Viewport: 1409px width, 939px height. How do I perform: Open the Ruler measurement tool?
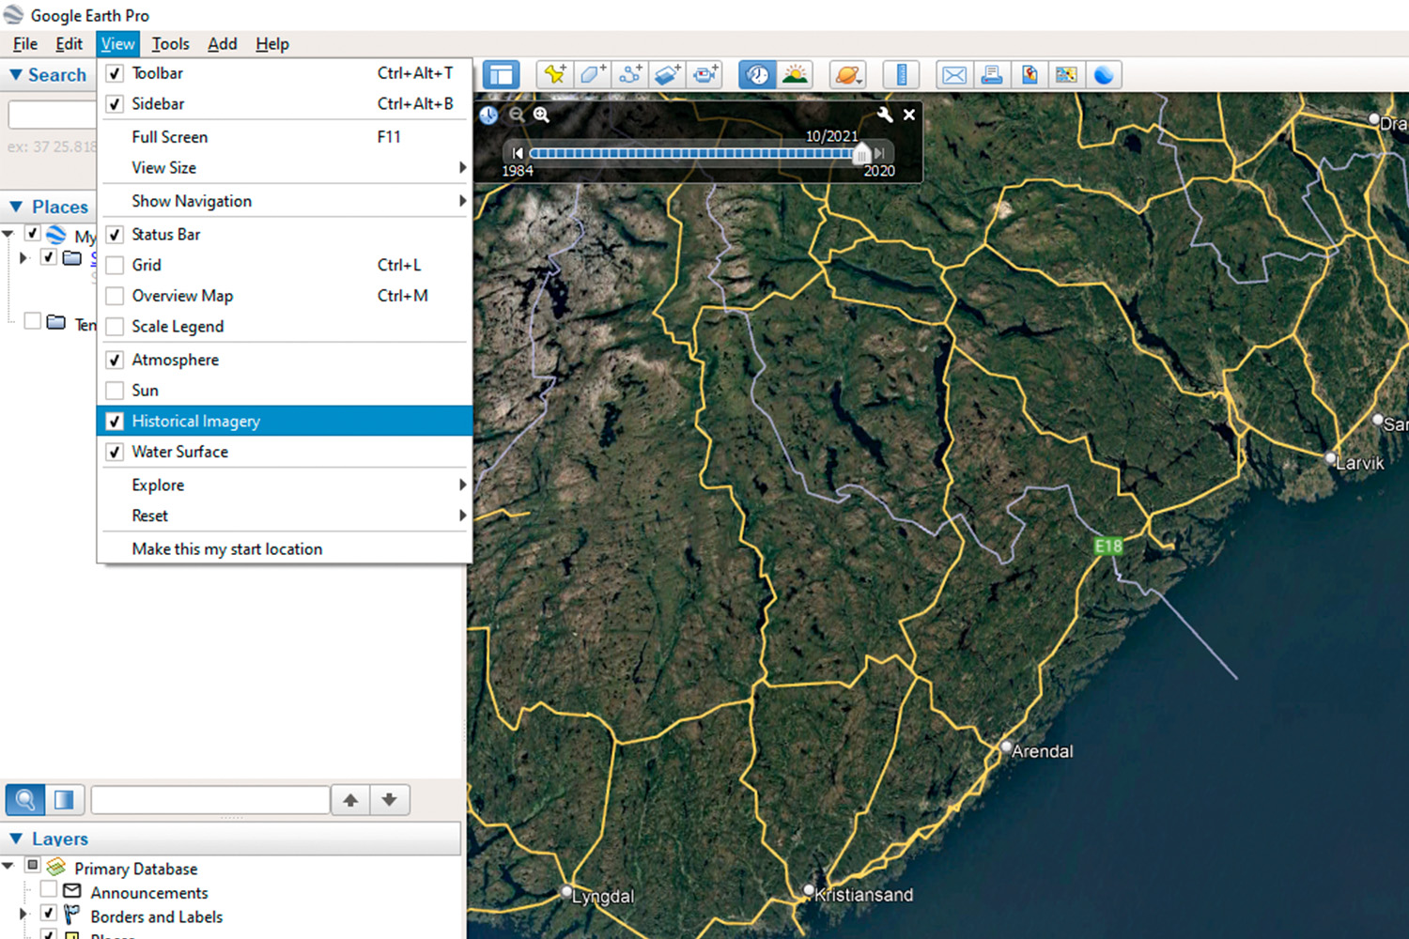[901, 74]
